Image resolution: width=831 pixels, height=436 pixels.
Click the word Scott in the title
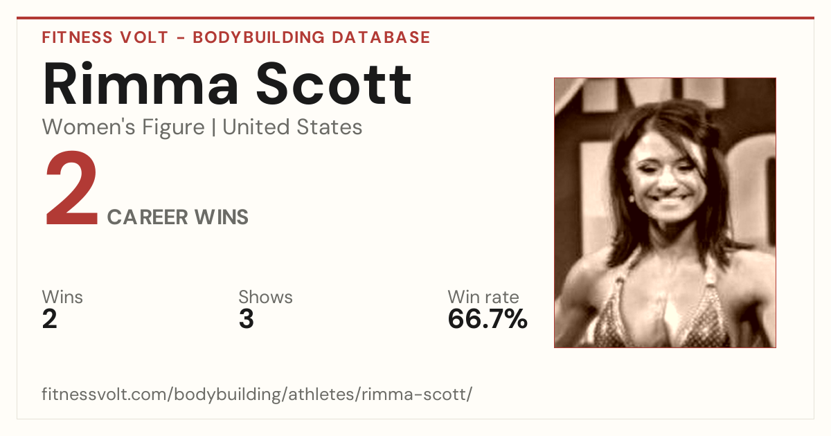(x=334, y=84)
